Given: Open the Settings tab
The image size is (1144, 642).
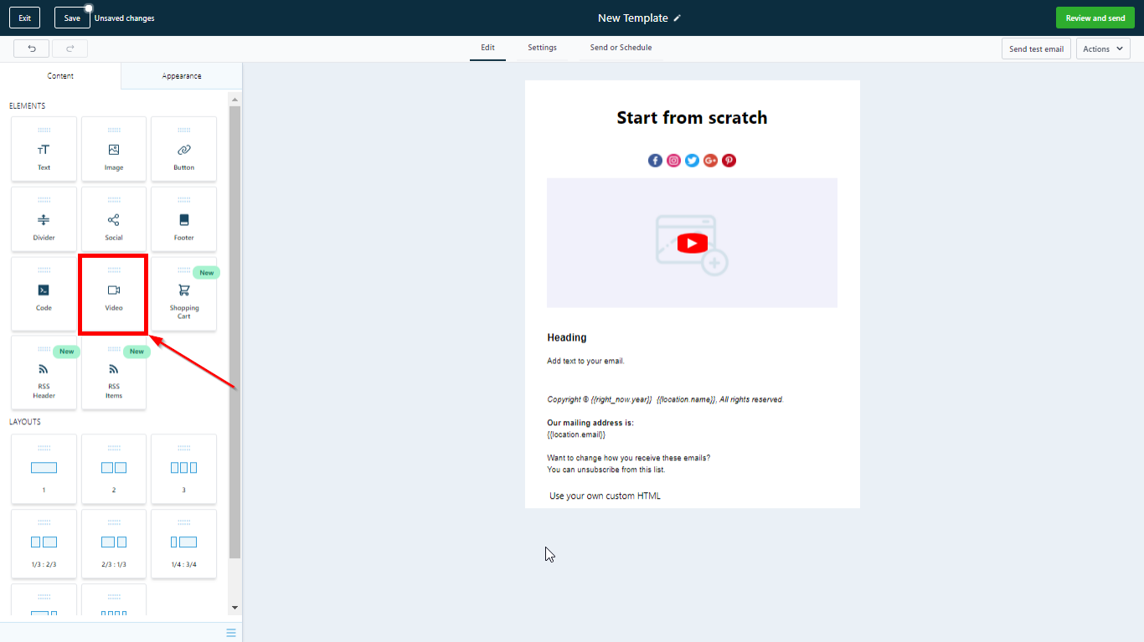Looking at the screenshot, I should point(542,48).
